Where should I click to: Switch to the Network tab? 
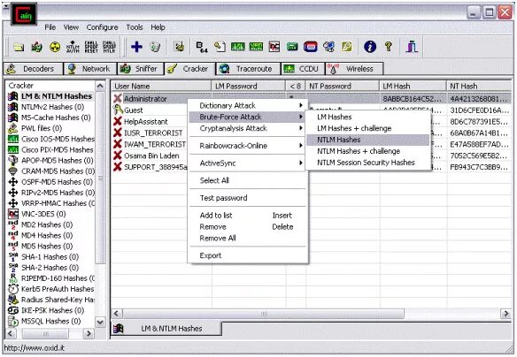(90, 69)
